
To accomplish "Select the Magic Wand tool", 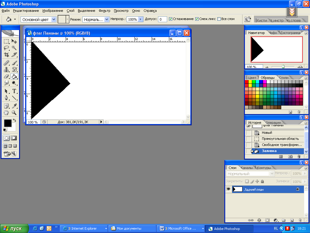I will 14,48.
